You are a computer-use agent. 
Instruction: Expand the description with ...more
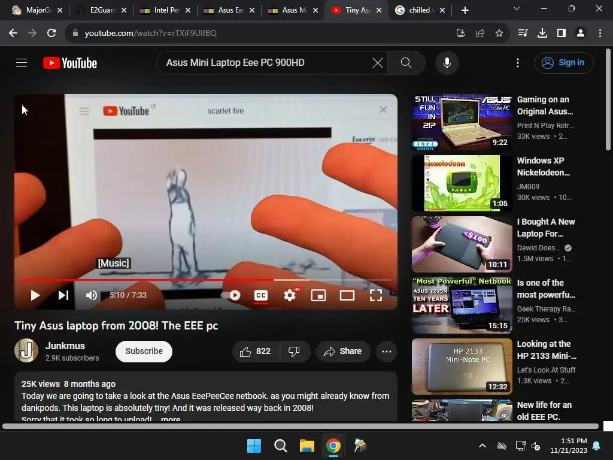point(171,419)
